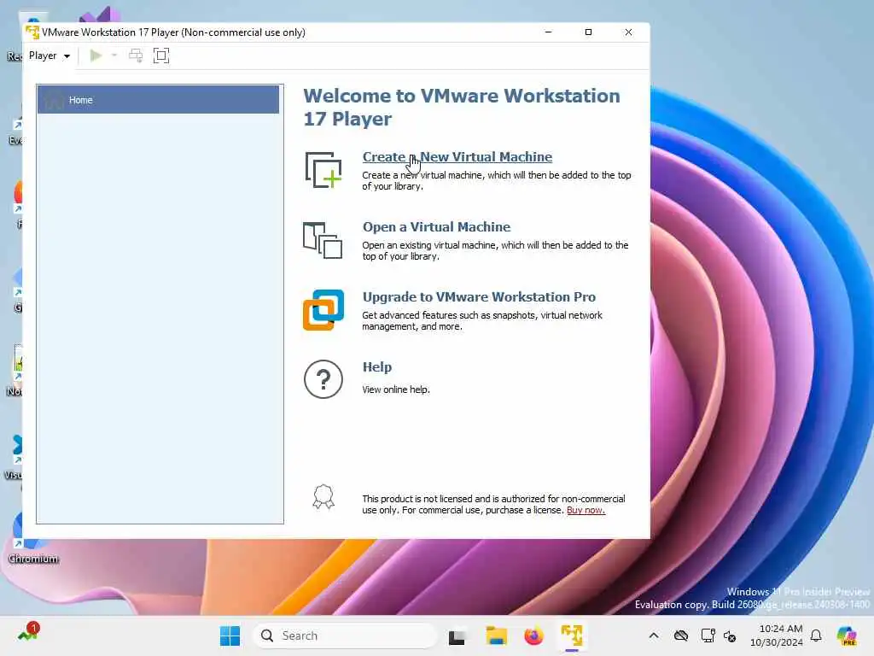Click the Send Ctrl+Alt+Del toolbar icon
874x656 pixels.
coord(136,56)
